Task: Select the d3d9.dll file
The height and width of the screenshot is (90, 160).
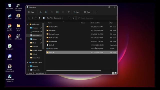Action: [x=82, y=45]
